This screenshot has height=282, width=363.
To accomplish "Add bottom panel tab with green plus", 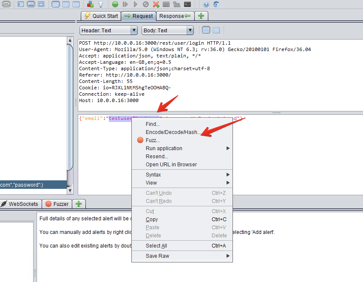I will pyautogui.click(x=79, y=204).
